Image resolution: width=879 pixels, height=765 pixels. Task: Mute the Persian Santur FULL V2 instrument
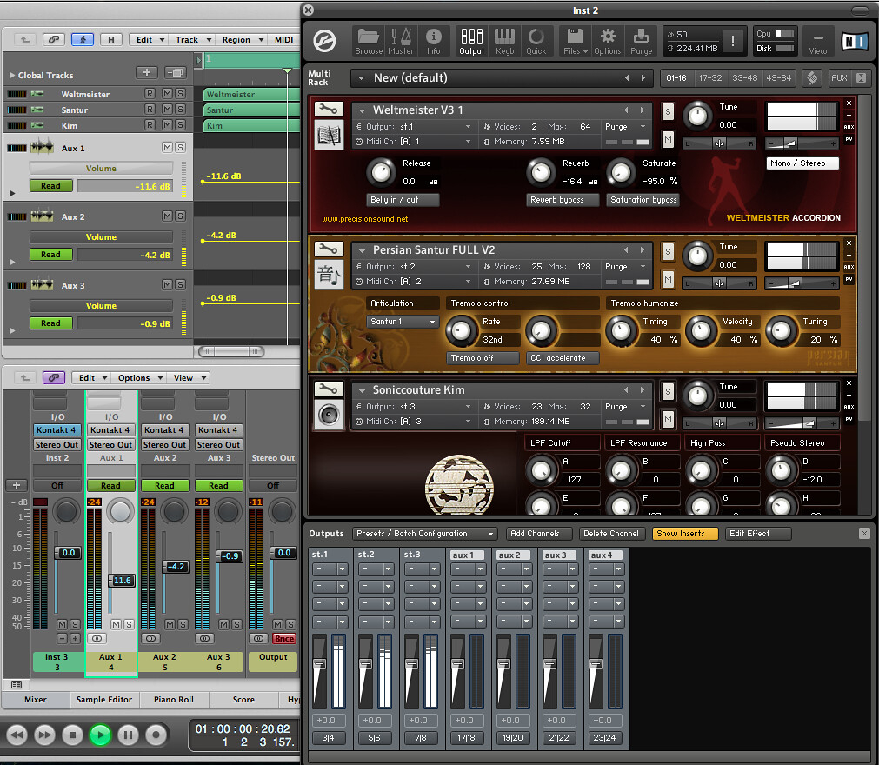[x=668, y=279]
